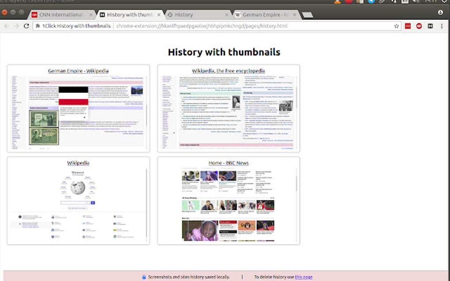This screenshot has width=450, height=281.
Task: Click the back navigation arrow
Action: coord(7,26)
